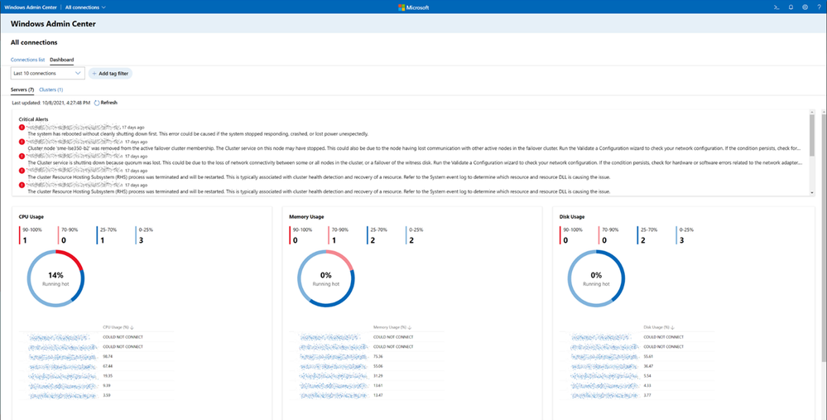
Task: Click the CPU Usage (%) column header
Action: coord(116,328)
